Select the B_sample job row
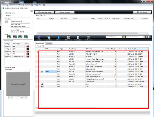This screenshot has height=117, width=154. [92, 56]
